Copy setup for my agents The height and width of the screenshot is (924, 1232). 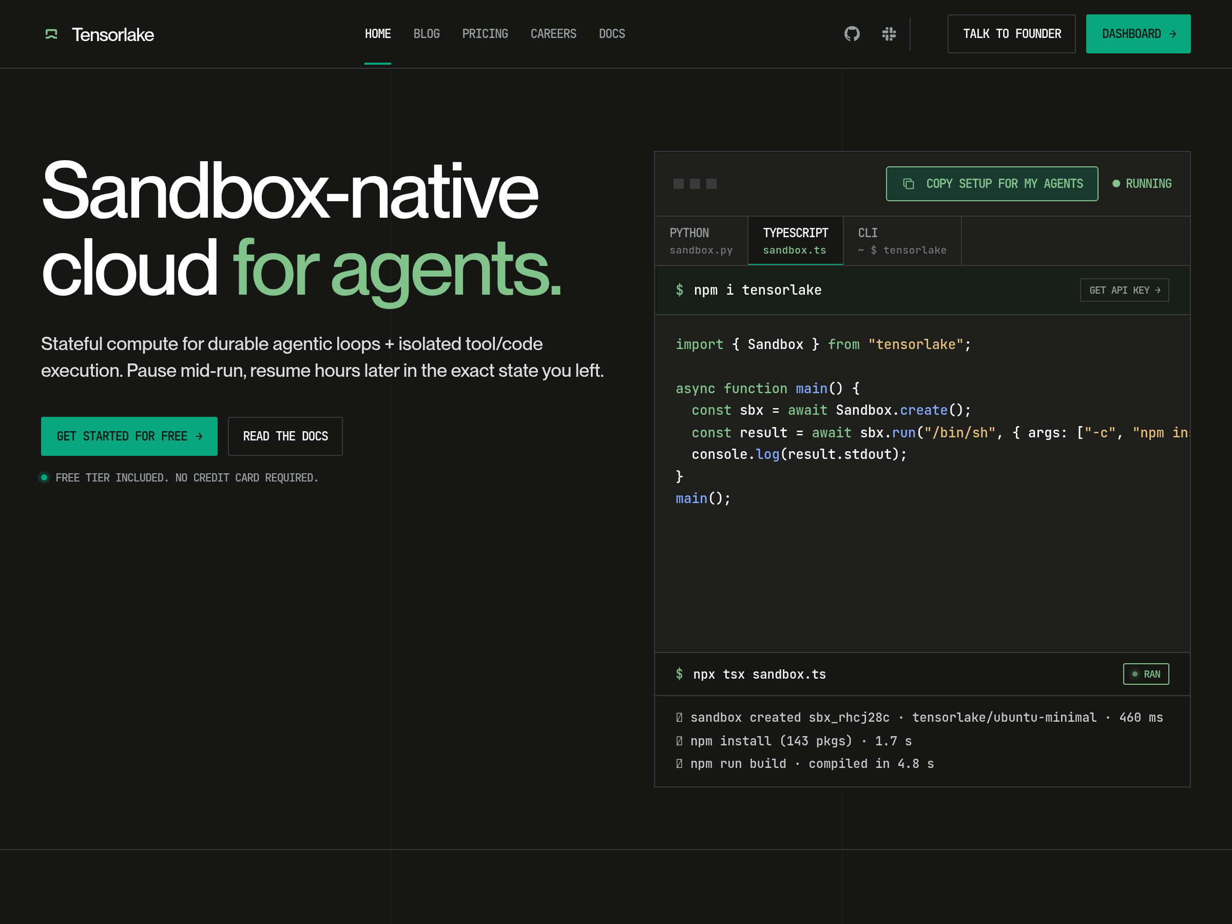[992, 184]
